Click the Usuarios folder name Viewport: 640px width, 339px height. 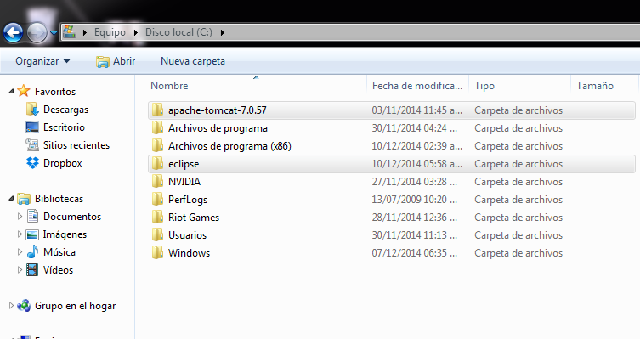point(187,235)
